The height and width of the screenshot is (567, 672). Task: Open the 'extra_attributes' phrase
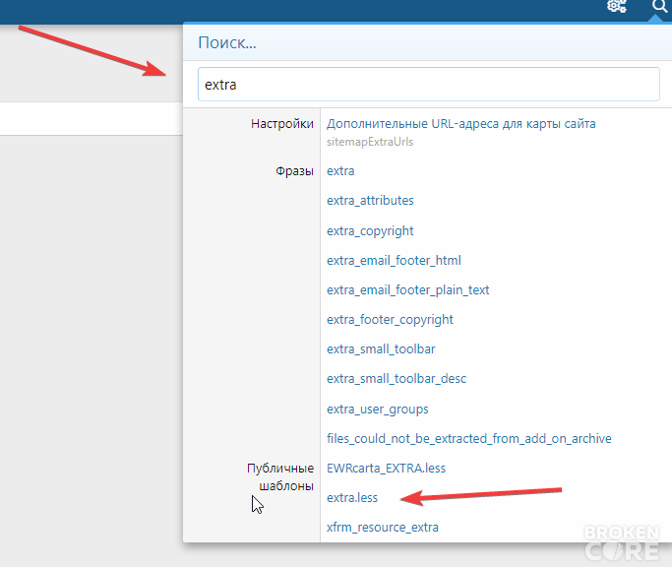pos(370,200)
